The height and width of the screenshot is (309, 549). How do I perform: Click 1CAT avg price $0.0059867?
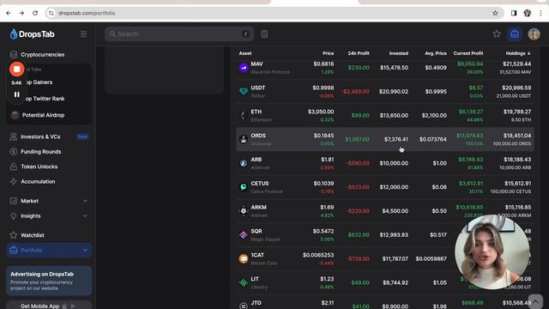pos(431,258)
